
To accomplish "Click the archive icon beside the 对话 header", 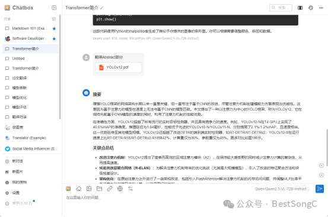I will click(54, 19).
